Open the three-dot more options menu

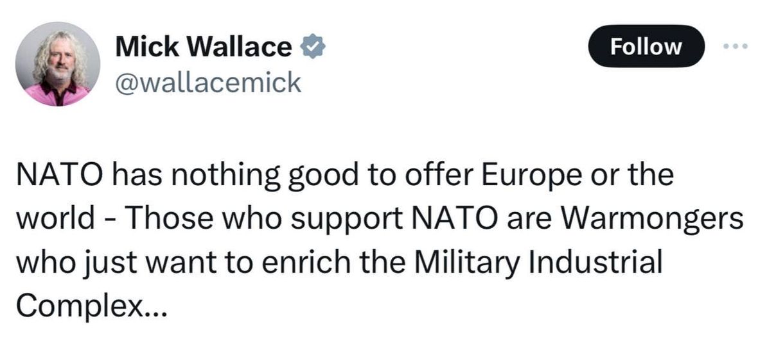click(x=736, y=47)
